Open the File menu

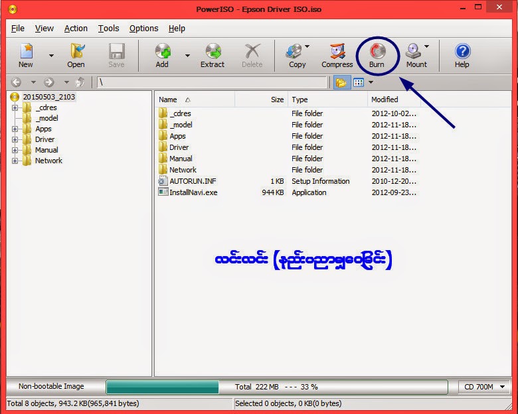coord(18,29)
